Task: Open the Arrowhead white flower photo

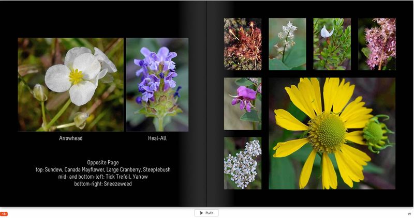Action: click(x=70, y=84)
